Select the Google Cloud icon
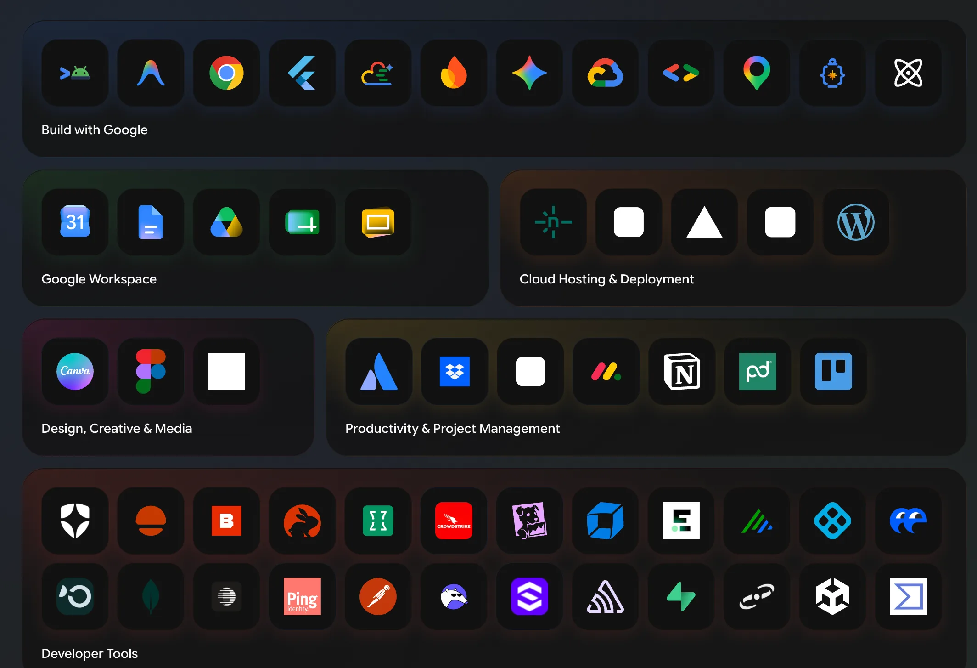This screenshot has width=977, height=668. pyautogui.click(x=605, y=73)
